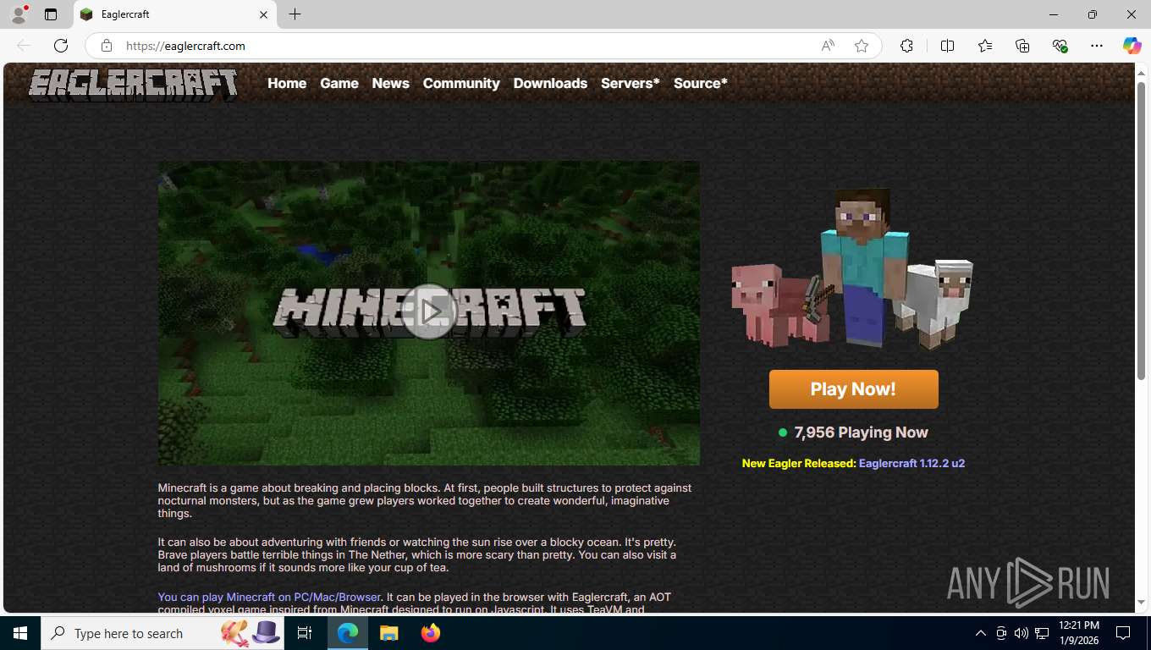The height and width of the screenshot is (650, 1151).
Task: Click the taskbar search box
Action: (x=161, y=633)
